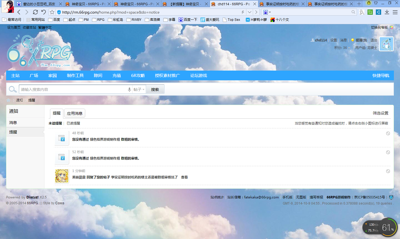Viewport: 400px width, 239px height.
Task: Expand the address bar history dropdown arrow
Action: point(249,12)
